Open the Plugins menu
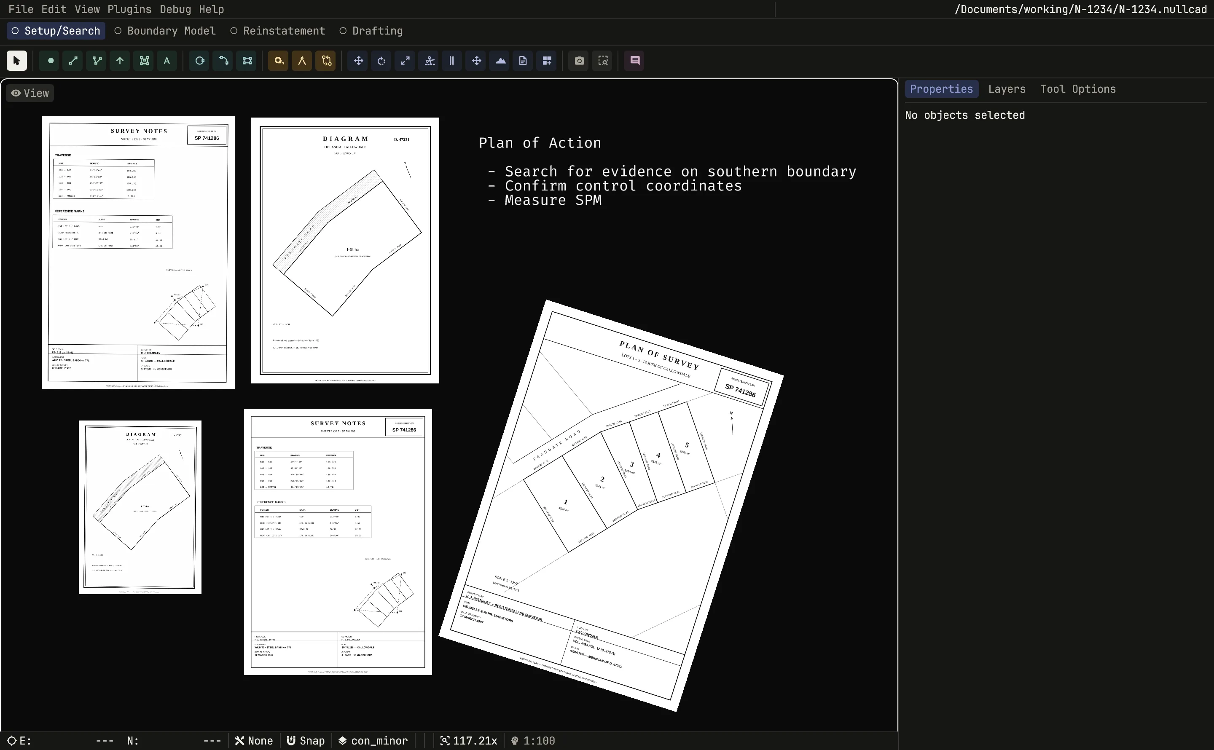 (x=129, y=9)
